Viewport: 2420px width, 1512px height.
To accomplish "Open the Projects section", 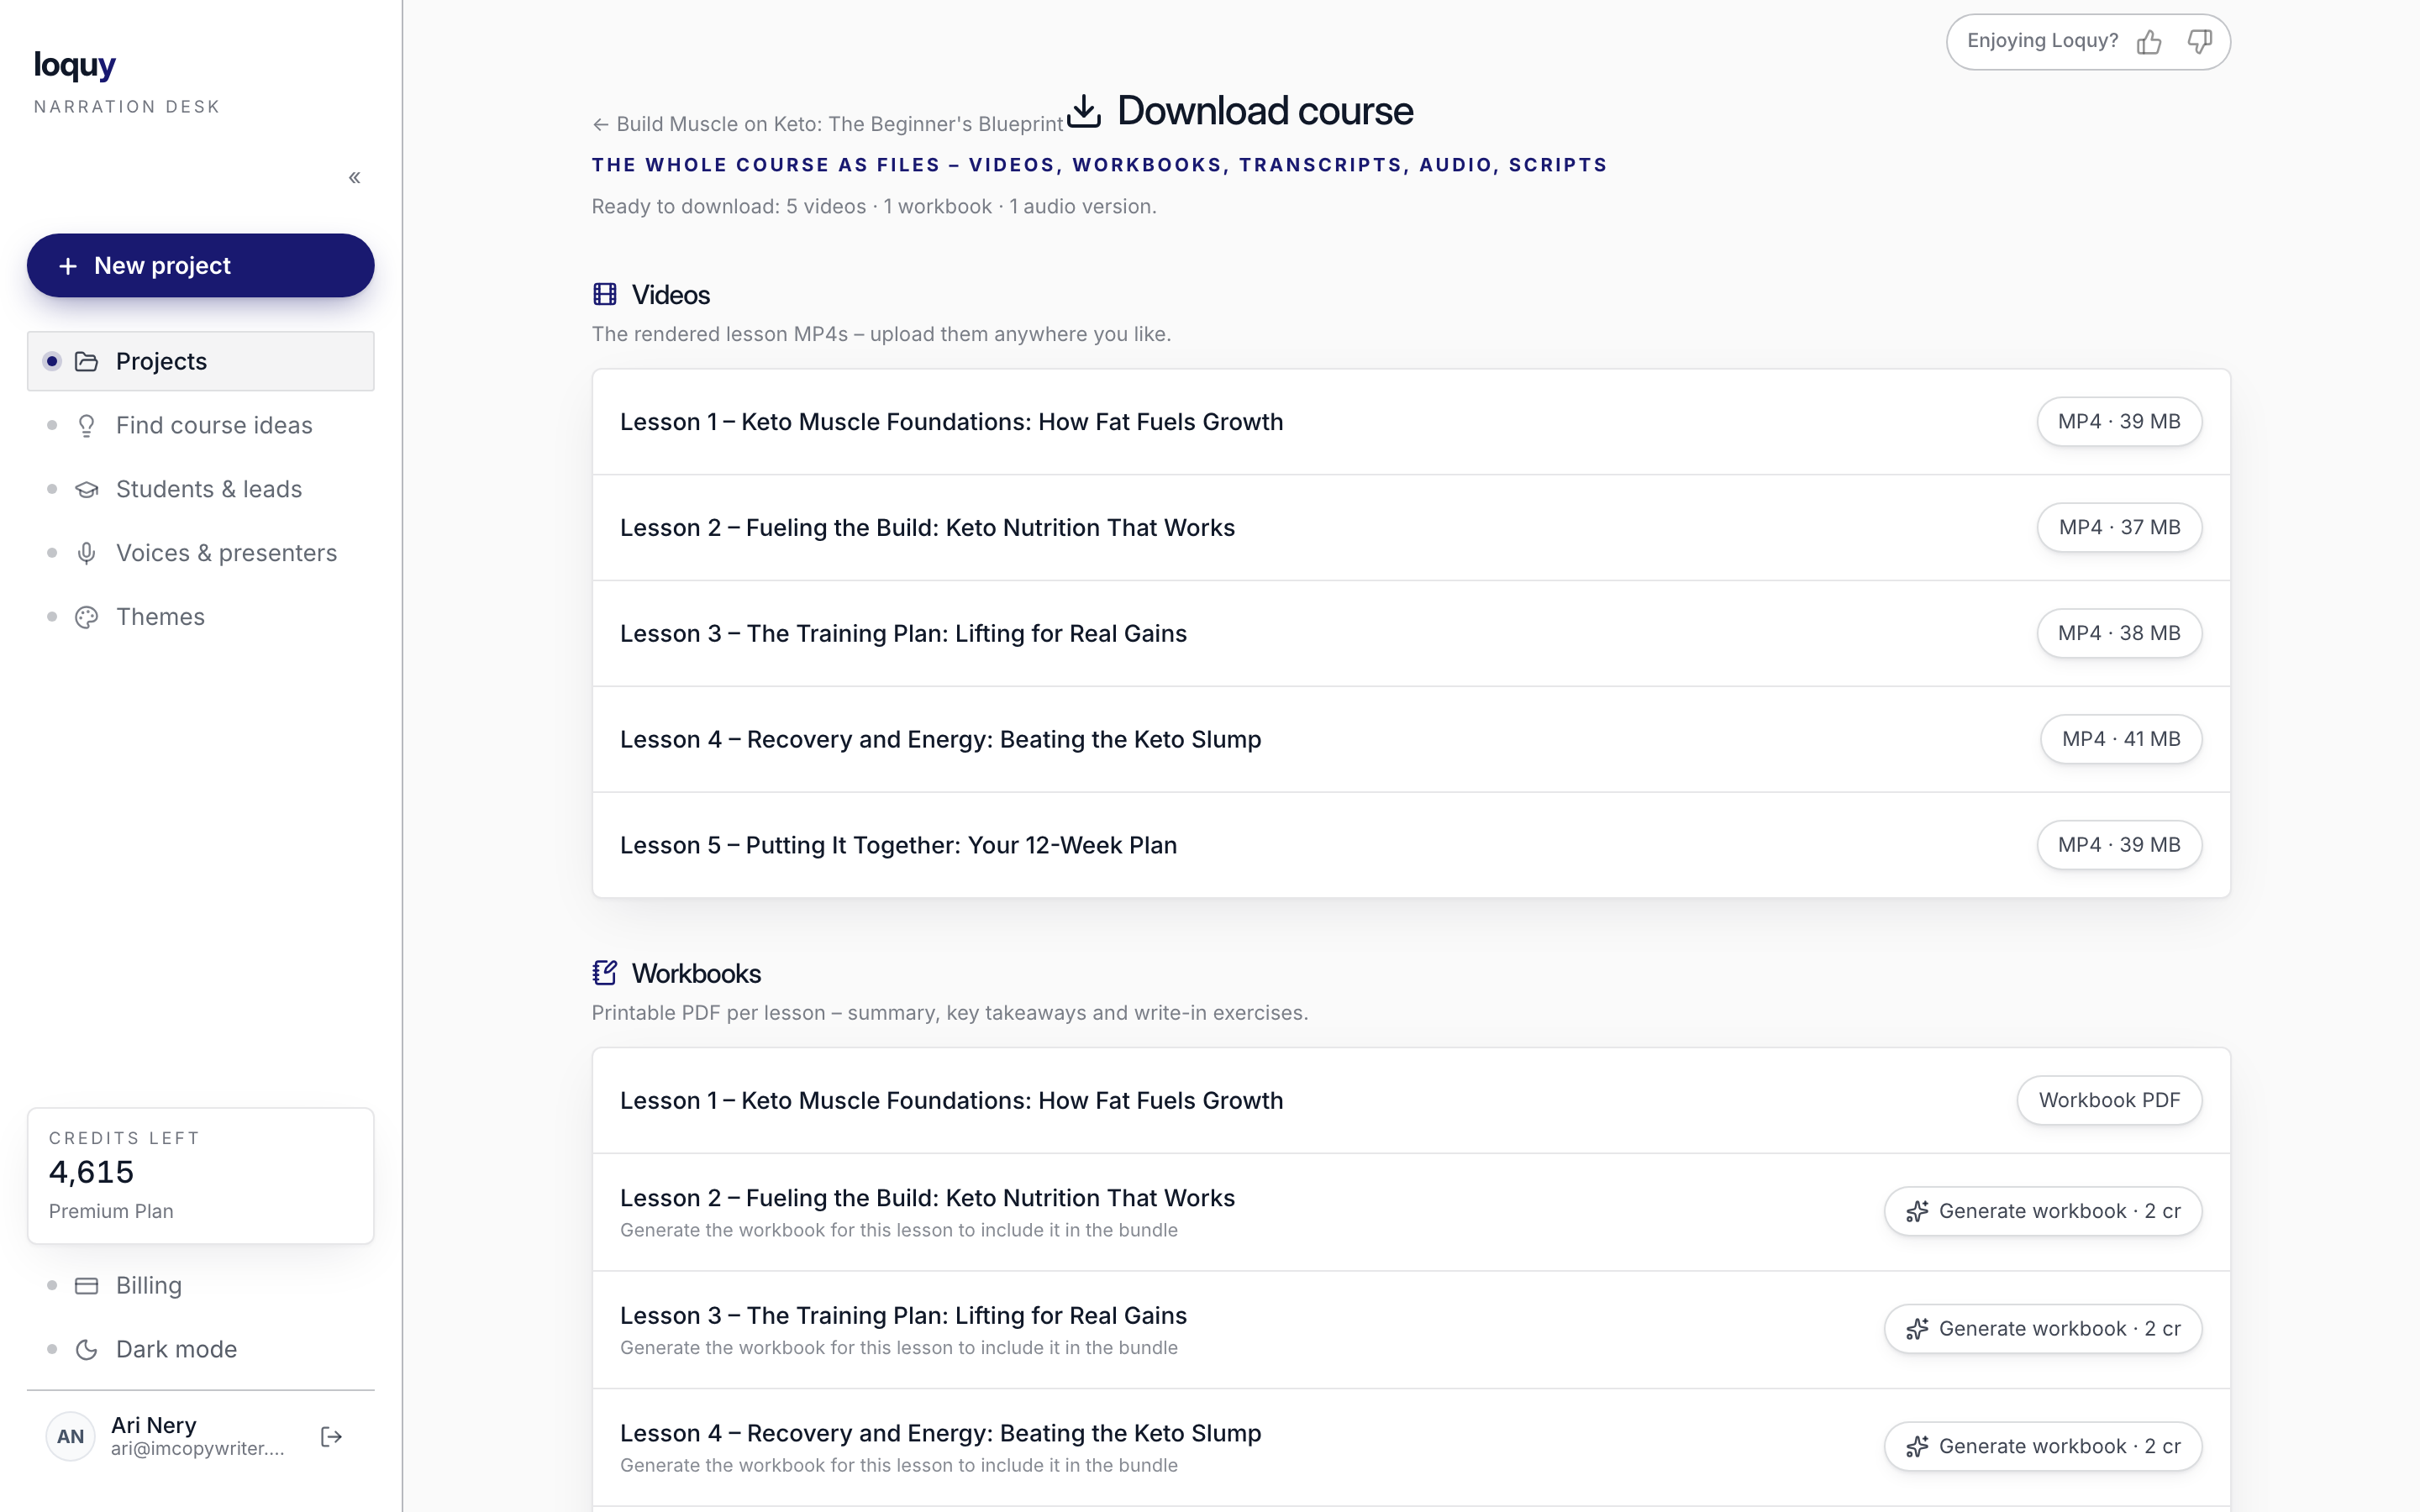I will (x=200, y=361).
